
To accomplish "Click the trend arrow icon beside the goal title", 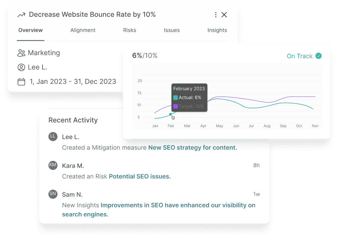I will click(21, 15).
